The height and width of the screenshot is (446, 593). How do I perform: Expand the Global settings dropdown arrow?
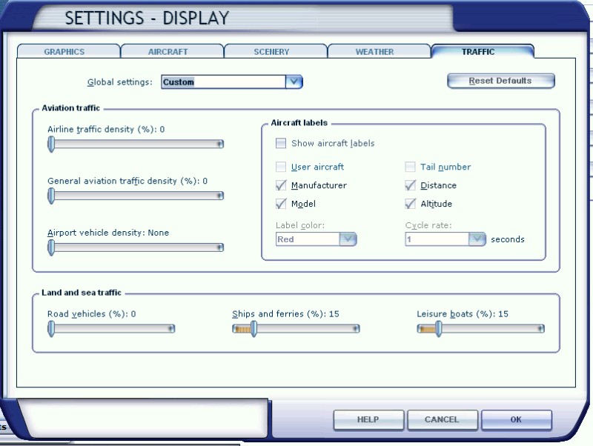[294, 81]
